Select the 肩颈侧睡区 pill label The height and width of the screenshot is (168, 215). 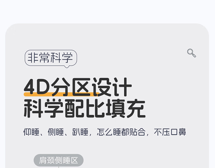point(59,160)
